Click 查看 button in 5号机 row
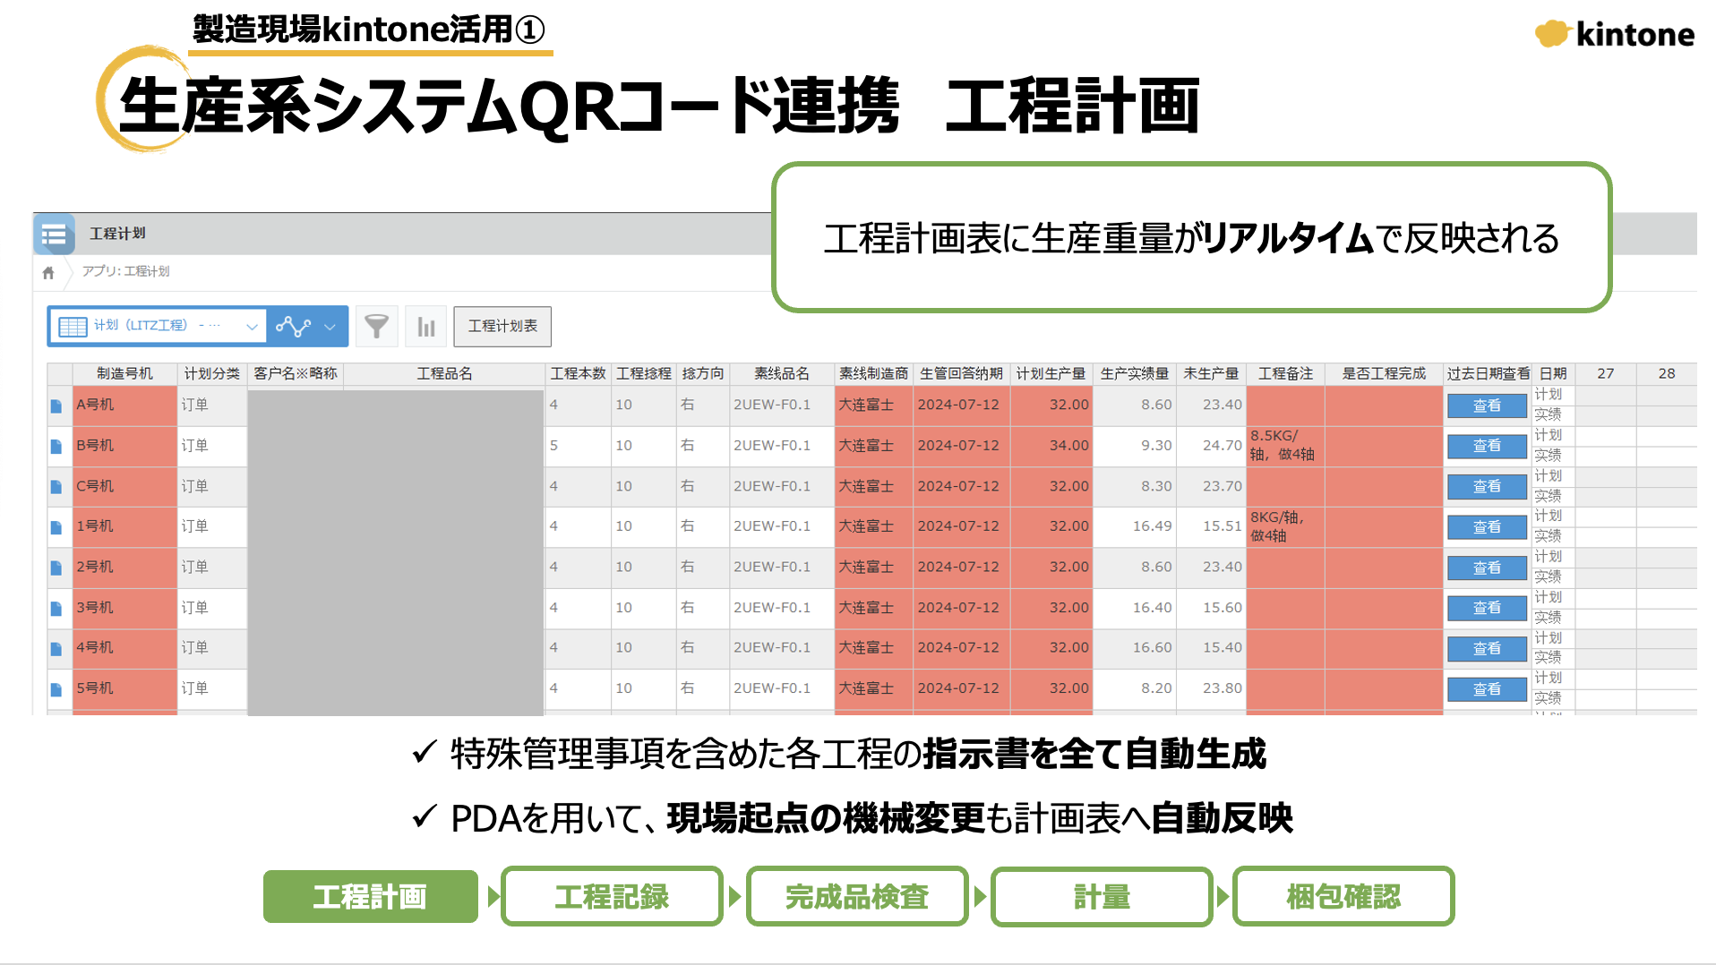 [x=1487, y=689]
